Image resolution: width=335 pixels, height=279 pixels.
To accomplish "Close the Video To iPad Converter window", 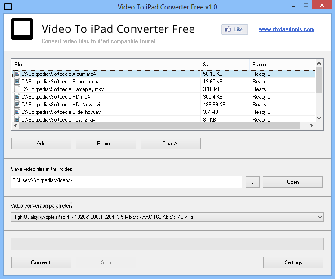I will point(322,5).
